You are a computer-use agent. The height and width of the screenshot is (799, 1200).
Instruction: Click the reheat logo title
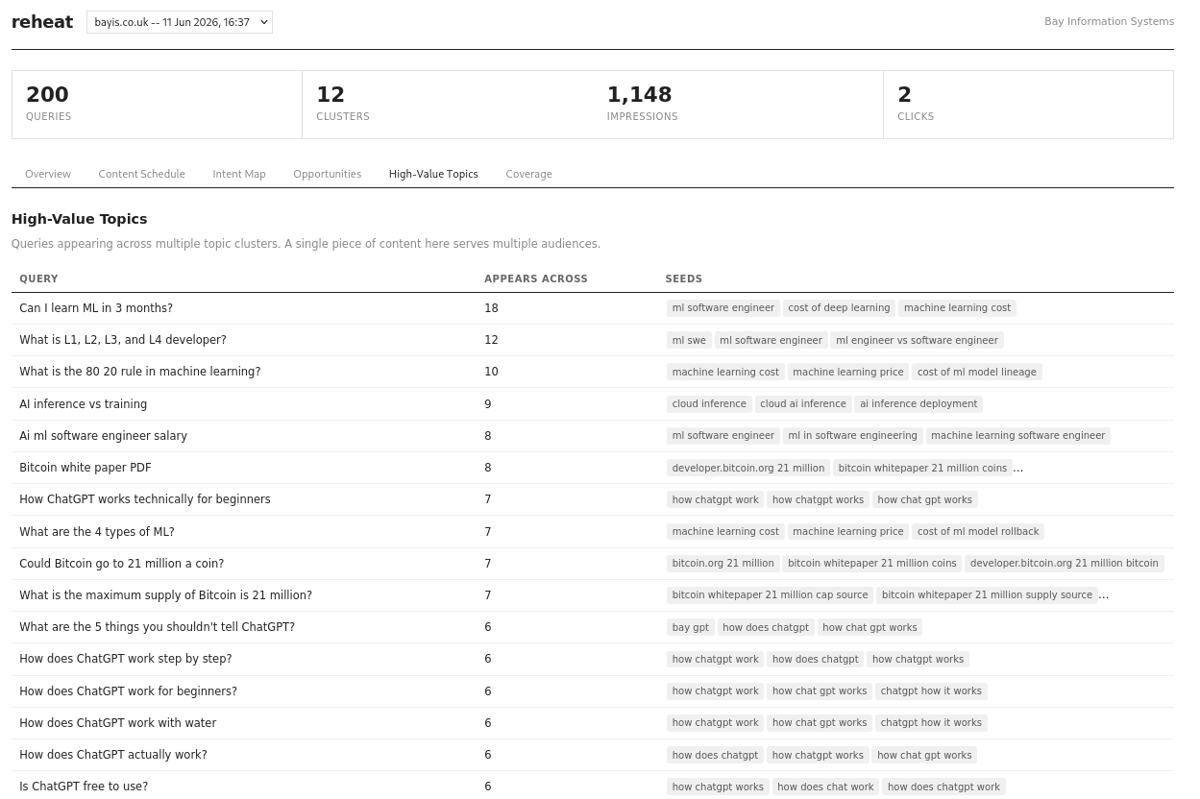42,22
